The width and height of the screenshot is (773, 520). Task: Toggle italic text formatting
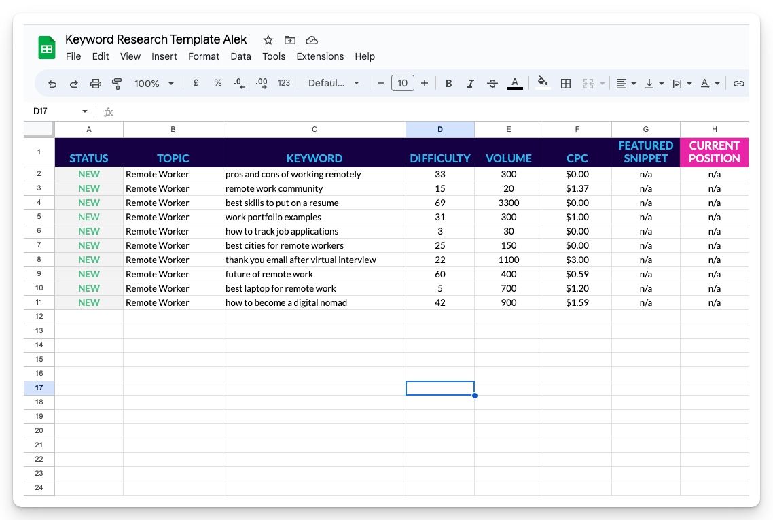point(470,84)
